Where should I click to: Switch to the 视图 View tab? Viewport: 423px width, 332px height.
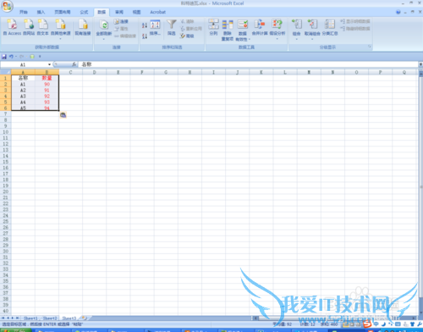(136, 12)
